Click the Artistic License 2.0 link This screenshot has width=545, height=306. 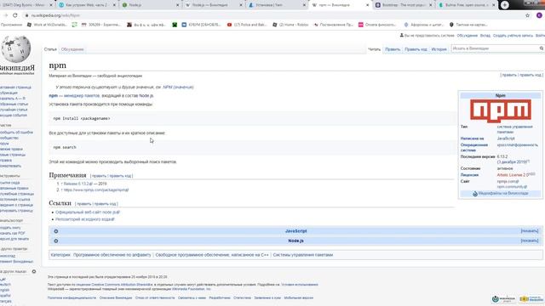coord(512,175)
